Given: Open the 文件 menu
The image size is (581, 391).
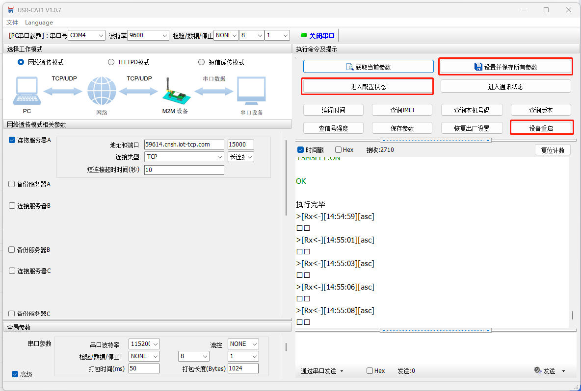Looking at the screenshot, I should pos(12,23).
